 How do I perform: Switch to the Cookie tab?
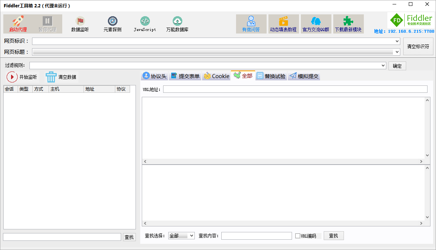(217, 76)
